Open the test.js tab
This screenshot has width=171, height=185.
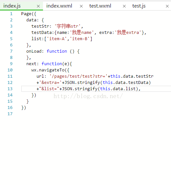point(139,6)
